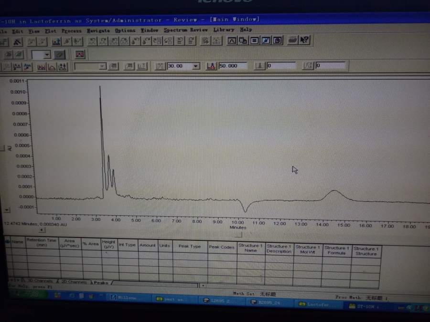Click the single peak curve icon in third toolbar
This screenshot has width=430, height=322.
pyautogui.click(x=52, y=67)
